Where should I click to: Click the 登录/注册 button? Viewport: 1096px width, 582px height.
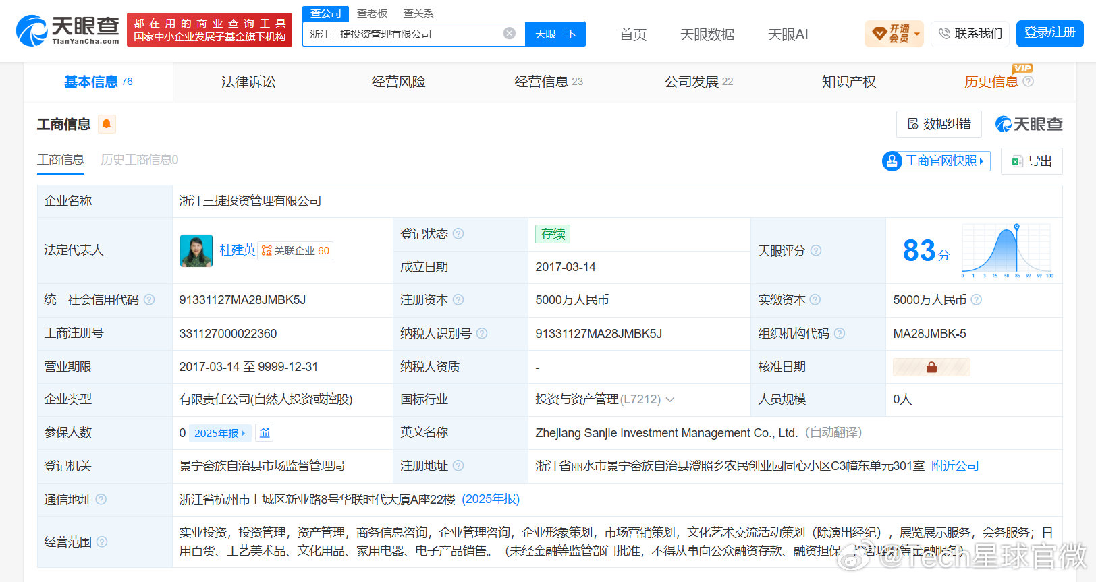point(1049,33)
